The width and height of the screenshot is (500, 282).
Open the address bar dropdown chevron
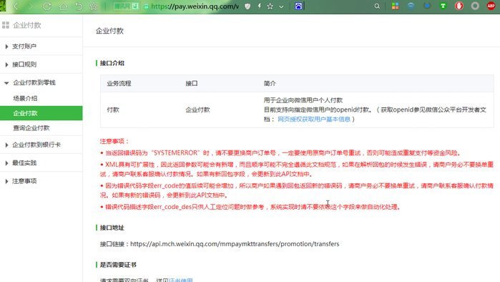pos(281,6)
